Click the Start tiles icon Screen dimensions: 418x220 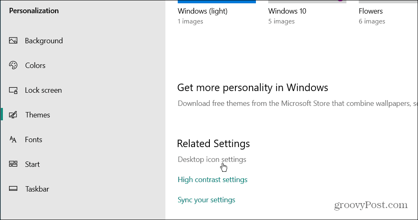click(x=13, y=164)
